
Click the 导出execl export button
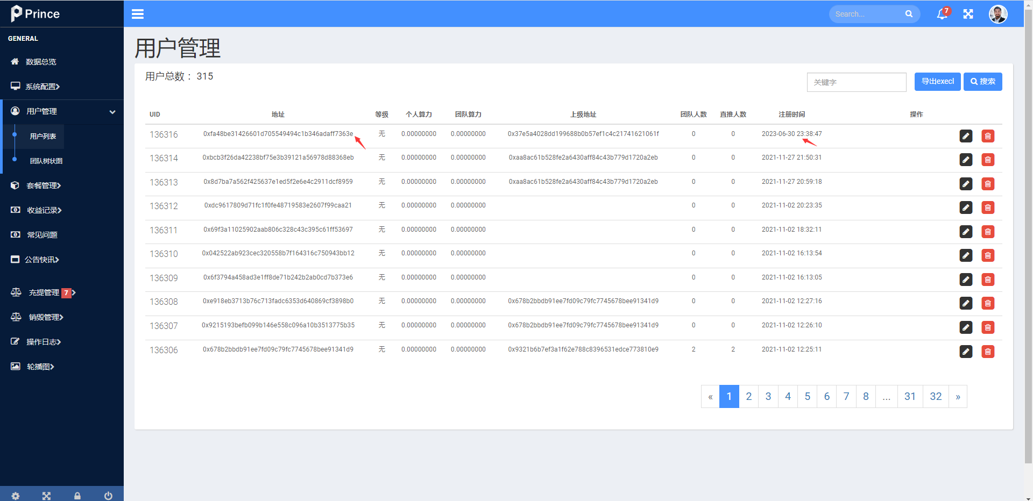click(x=937, y=82)
